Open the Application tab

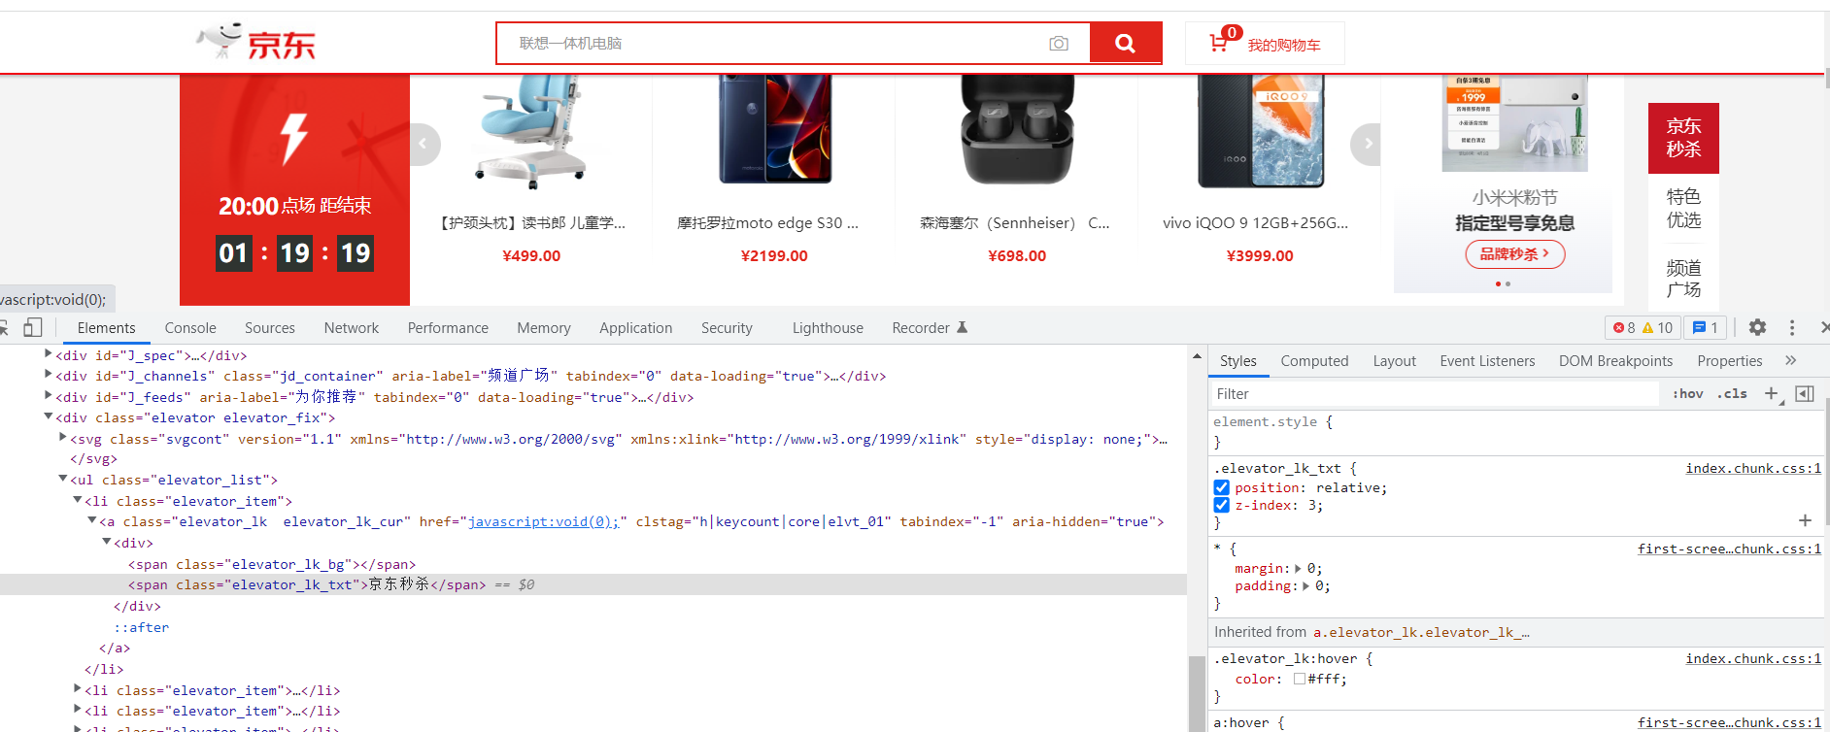[635, 328]
